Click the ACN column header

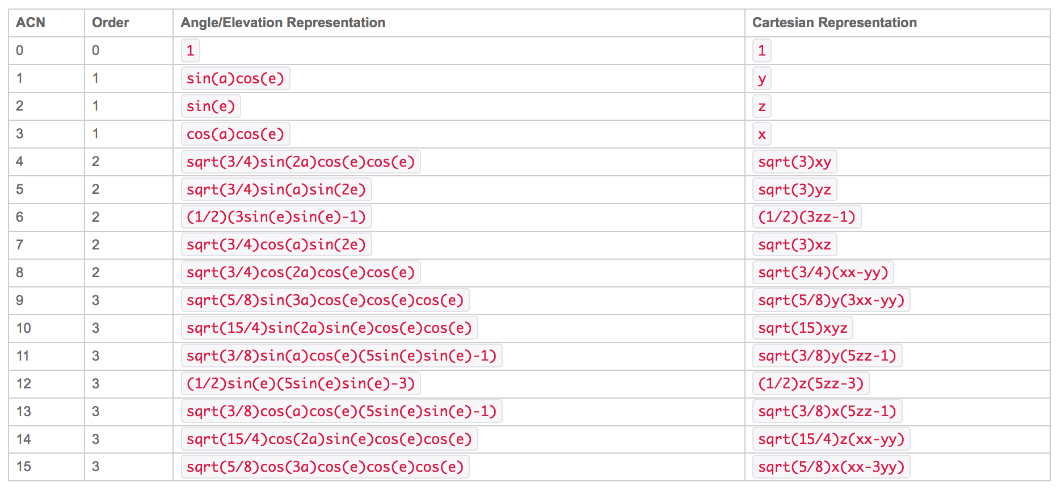click(31, 23)
